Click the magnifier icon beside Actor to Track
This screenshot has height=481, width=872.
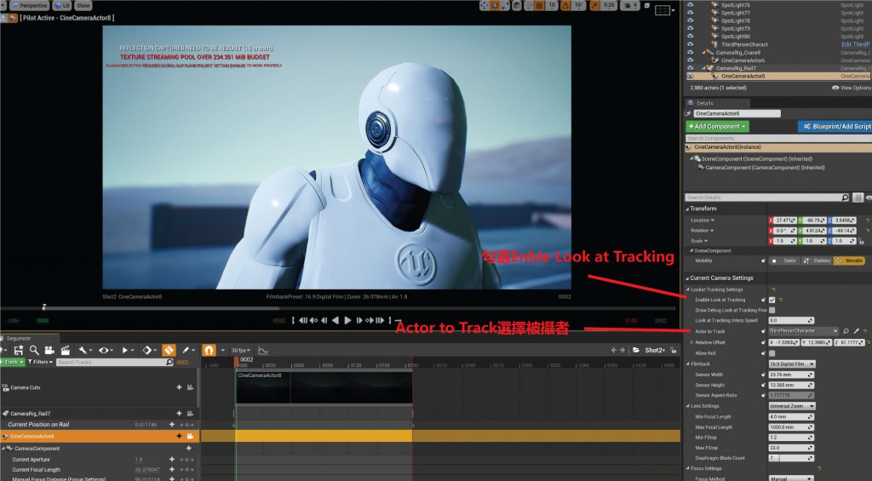coord(846,330)
